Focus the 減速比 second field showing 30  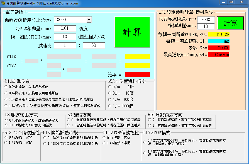point(94,45)
